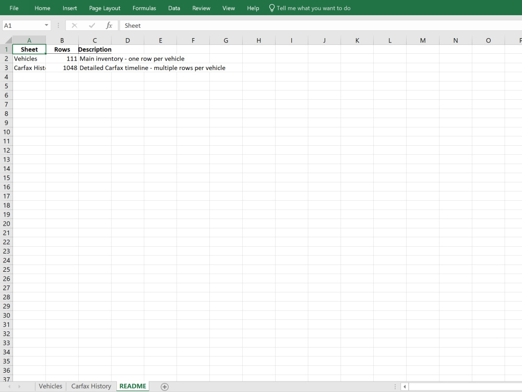Switch to the Home ribbon tab
522x392 pixels.
(x=42, y=8)
